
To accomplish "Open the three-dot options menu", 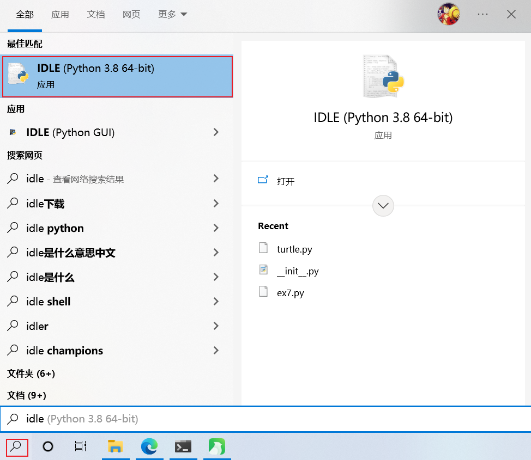I will coord(482,14).
